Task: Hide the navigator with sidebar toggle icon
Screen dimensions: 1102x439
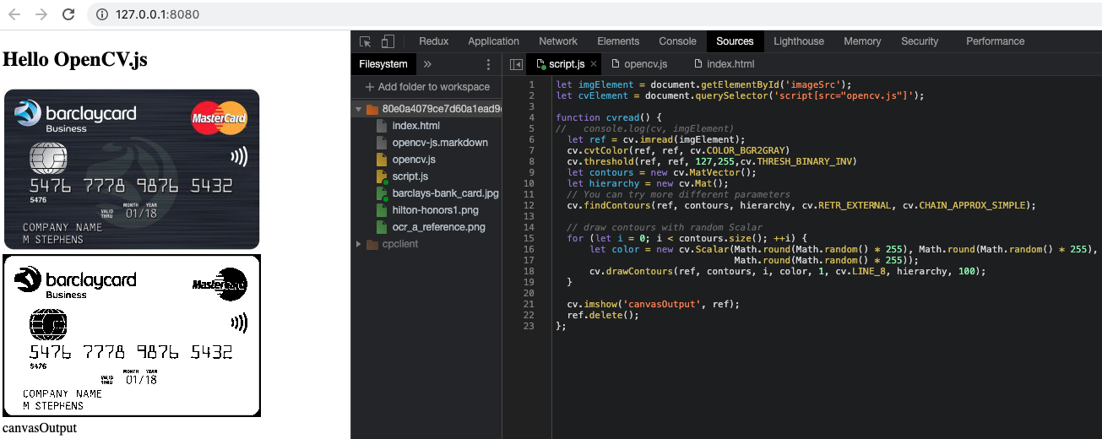Action: [x=516, y=64]
